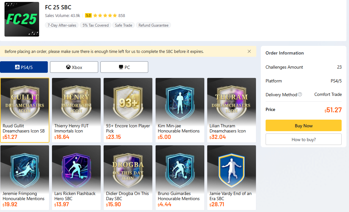Click the Challenges Amount value 23
Viewport: 349px width, 212px height.
coord(339,67)
